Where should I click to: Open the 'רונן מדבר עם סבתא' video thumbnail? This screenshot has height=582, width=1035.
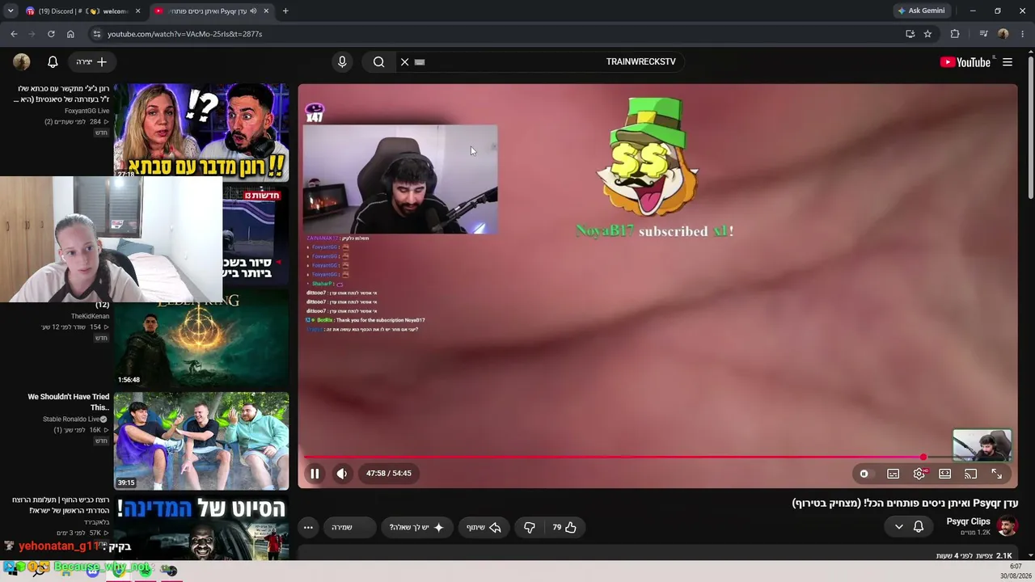tap(201, 132)
